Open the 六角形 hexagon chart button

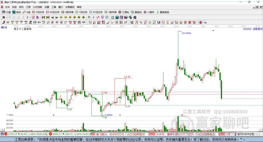[149, 12]
